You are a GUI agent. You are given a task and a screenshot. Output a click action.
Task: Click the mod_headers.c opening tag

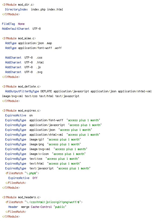pyautogui.click(x=21, y=197)
